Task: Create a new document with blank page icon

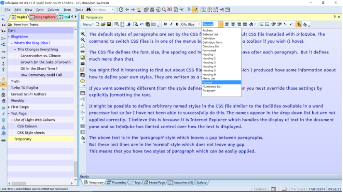Action: coord(97,24)
